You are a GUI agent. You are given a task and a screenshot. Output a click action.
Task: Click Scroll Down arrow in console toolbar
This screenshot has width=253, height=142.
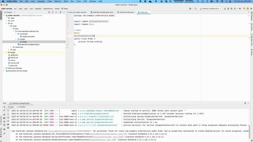[x=8, y=114]
